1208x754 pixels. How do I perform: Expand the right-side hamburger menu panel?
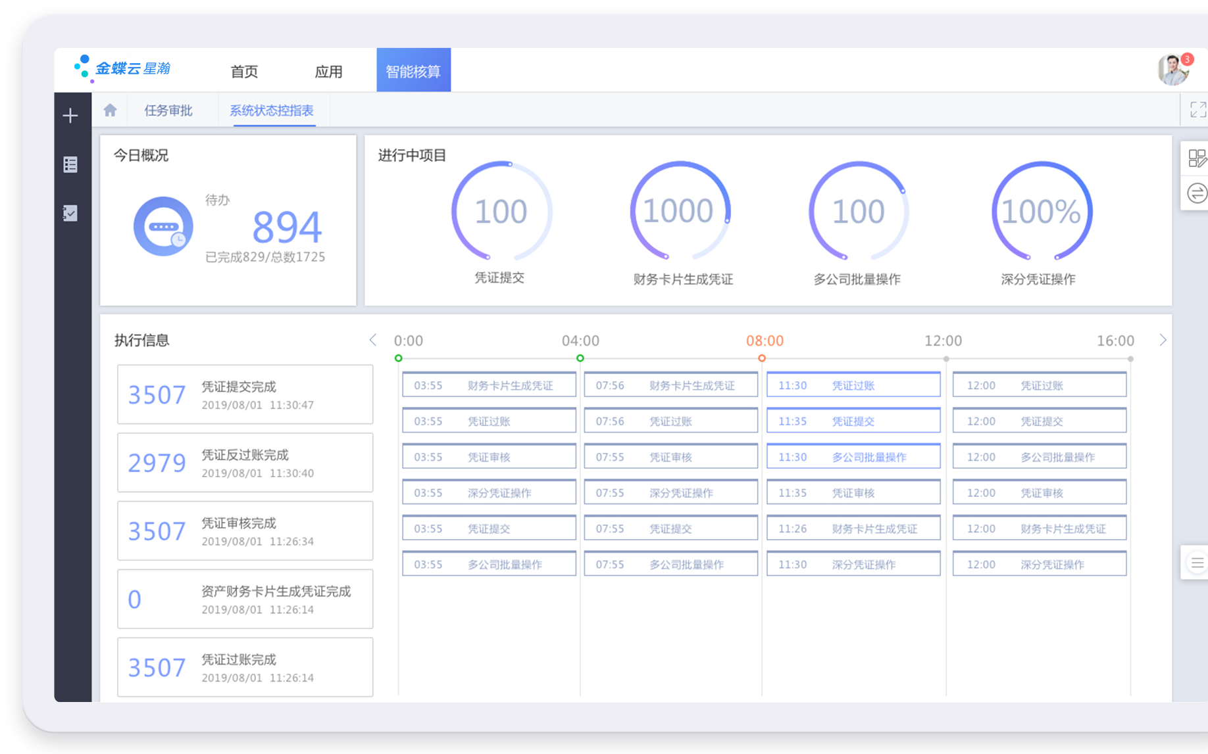1197,563
